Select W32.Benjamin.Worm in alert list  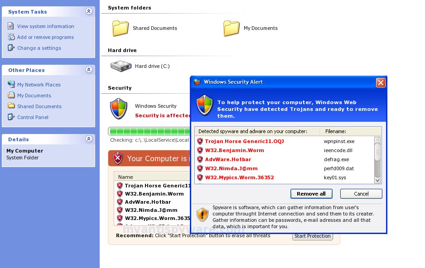[x=234, y=150]
